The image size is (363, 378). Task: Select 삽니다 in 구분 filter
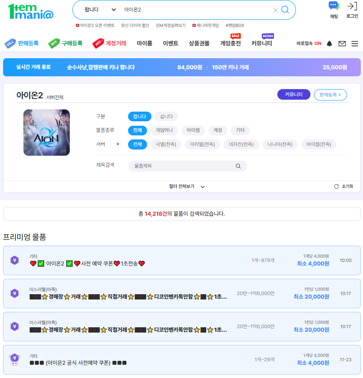[x=166, y=116]
